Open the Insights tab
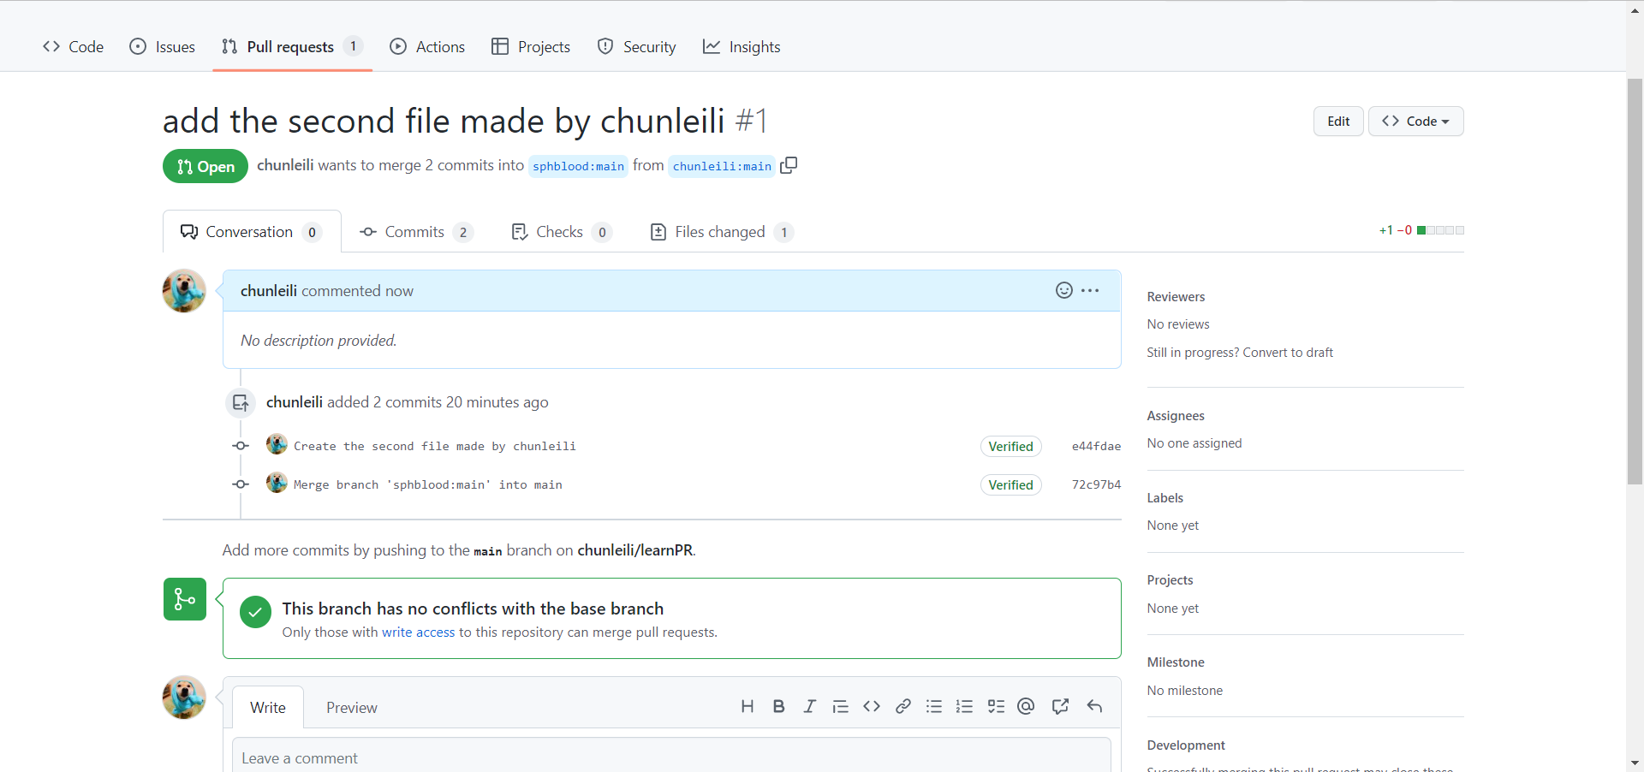The width and height of the screenshot is (1644, 772). tap(742, 47)
